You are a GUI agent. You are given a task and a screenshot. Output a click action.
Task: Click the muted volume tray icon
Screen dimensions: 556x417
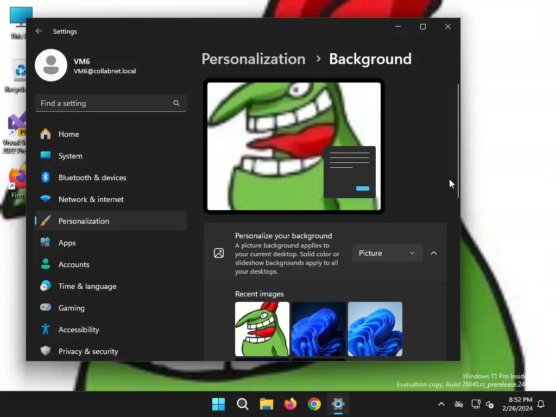pos(490,404)
